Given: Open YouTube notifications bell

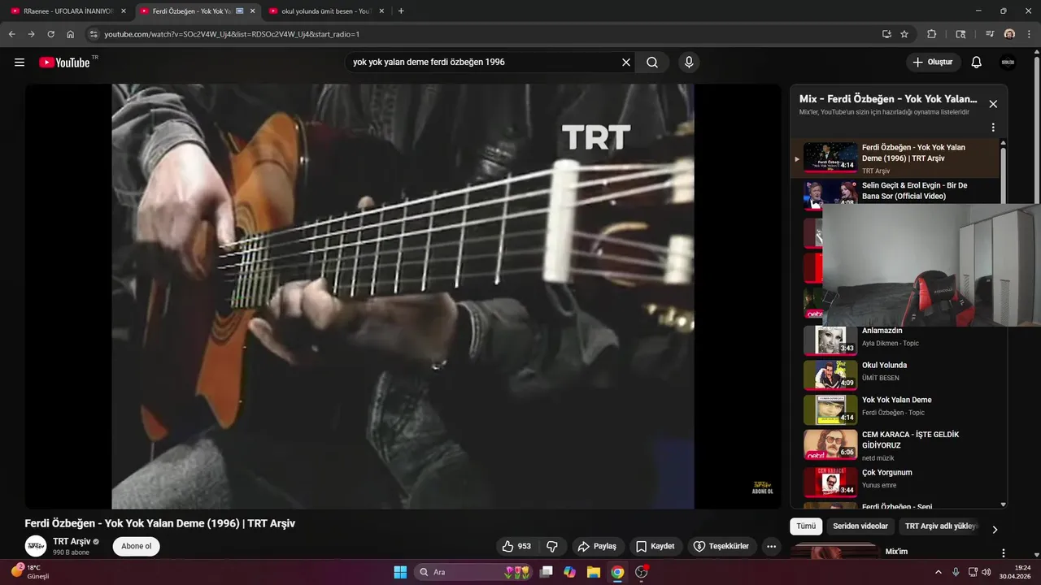Looking at the screenshot, I should coord(977,63).
